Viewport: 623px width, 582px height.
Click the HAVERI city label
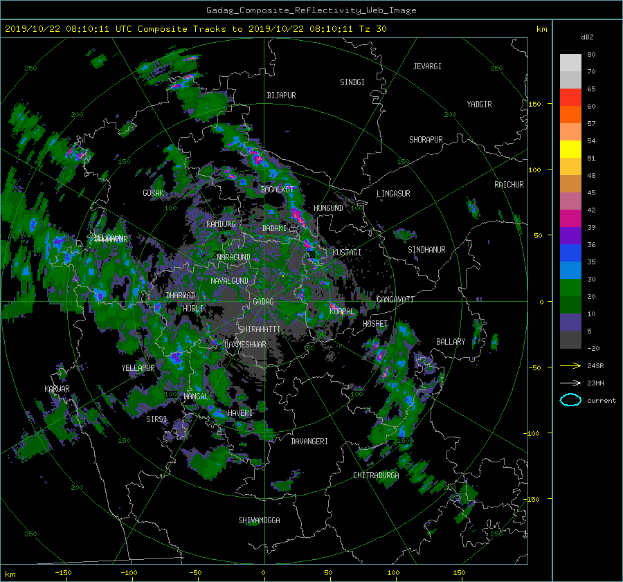pyautogui.click(x=240, y=413)
